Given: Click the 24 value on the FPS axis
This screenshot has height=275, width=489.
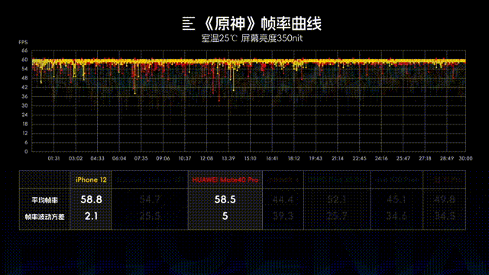Looking at the screenshot, I should [x=24, y=115].
